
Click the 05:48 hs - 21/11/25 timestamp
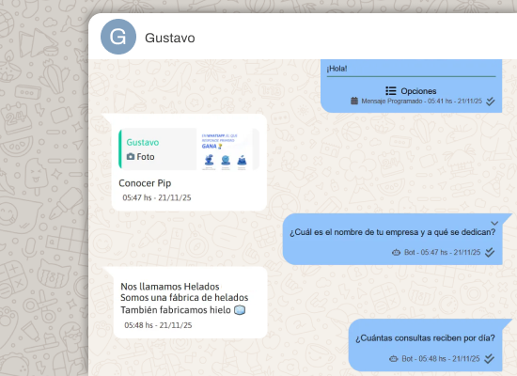click(x=158, y=325)
